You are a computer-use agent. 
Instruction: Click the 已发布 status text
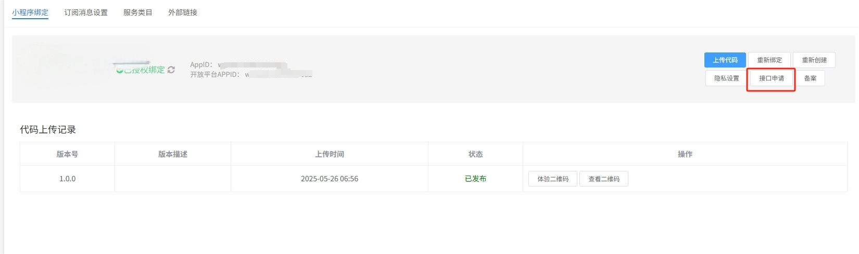[475, 179]
